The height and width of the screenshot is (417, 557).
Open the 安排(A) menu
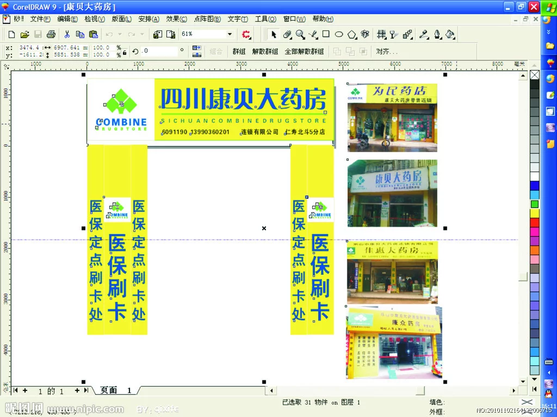(149, 19)
